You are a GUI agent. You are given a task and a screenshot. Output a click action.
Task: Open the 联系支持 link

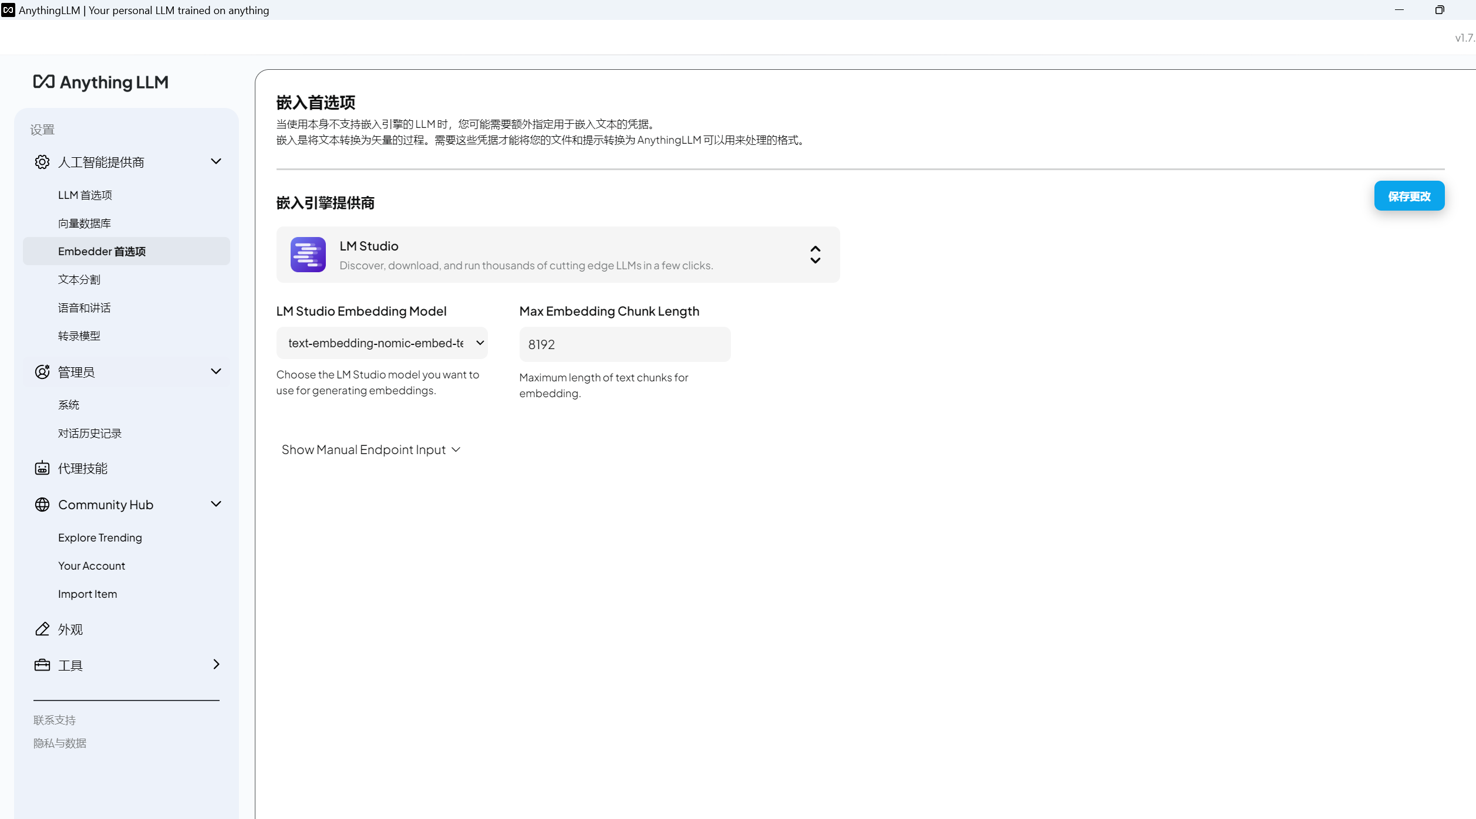pos(55,720)
